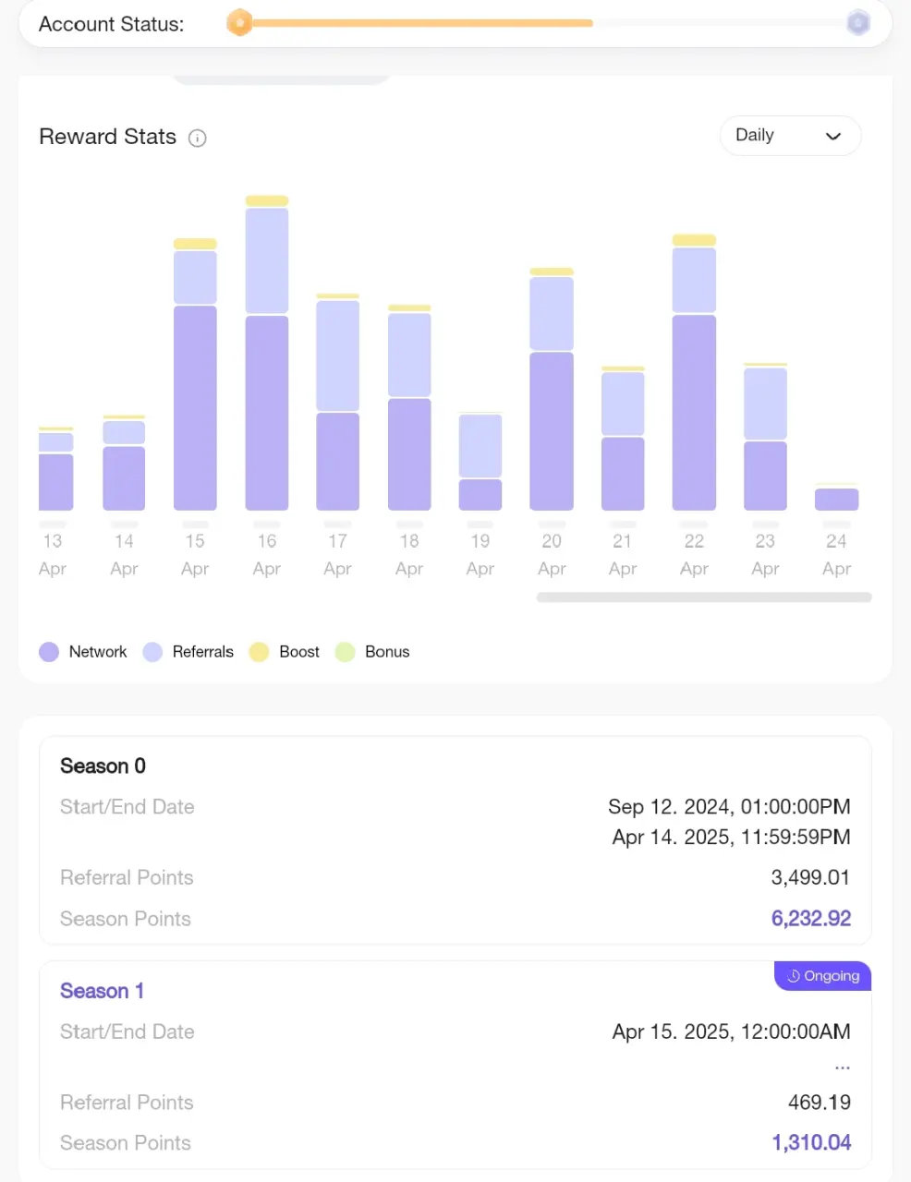
Task: Toggle the Network legend circle
Action: pyautogui.click(x=49, y=652)
